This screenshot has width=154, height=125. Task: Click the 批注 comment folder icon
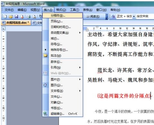tap(45, 56)
